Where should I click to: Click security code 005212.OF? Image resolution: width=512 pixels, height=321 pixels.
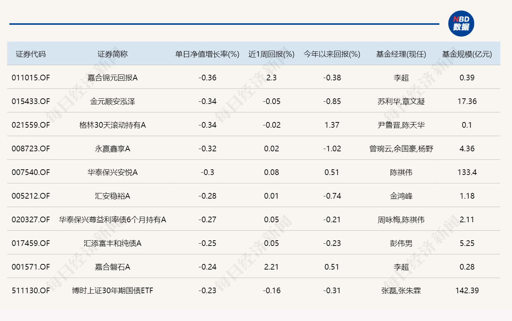pos(31,196)
